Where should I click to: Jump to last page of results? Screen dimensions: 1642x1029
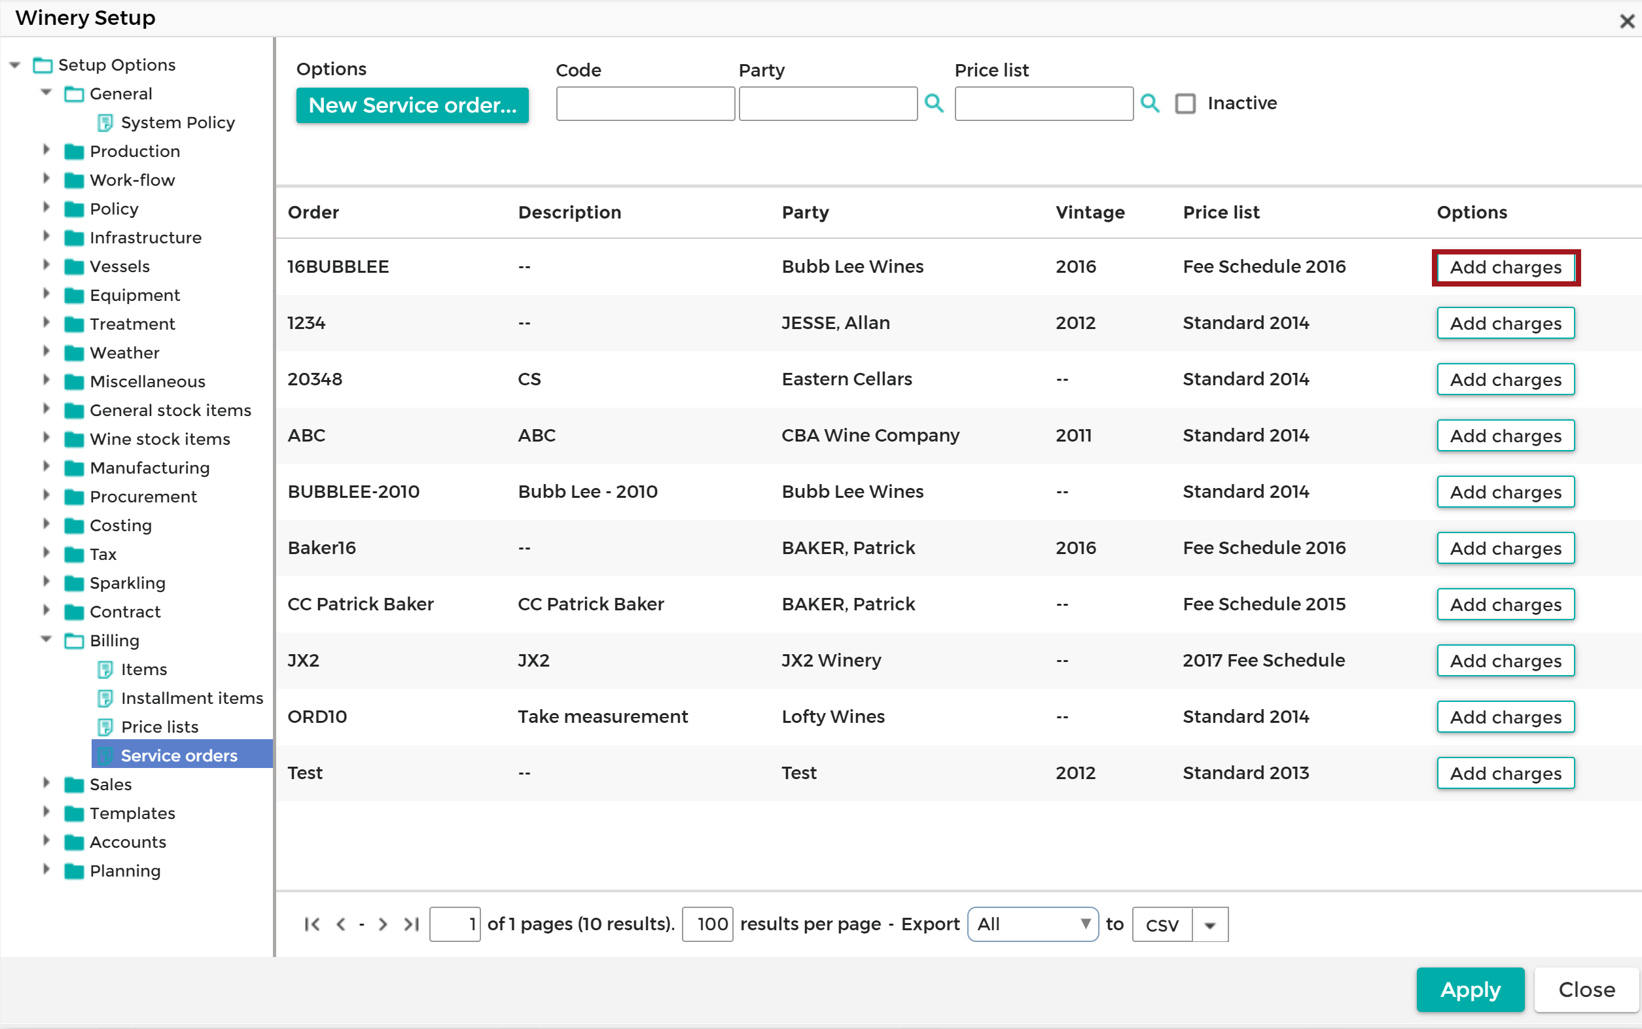(411, 924)
